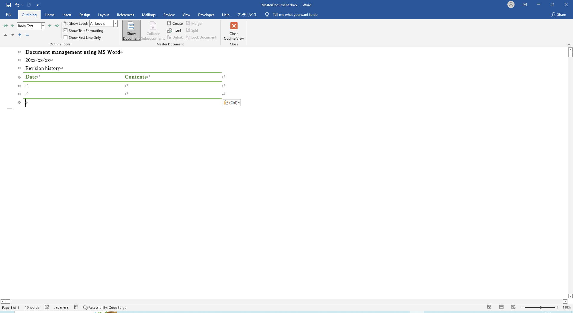Open the Mailings tab
Screen dimensions: 573x313
(x=149, y=15)
